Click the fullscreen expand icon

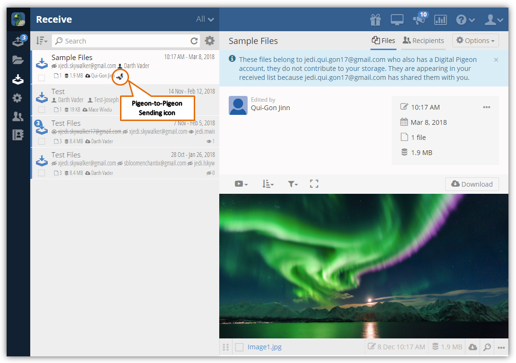point(314,184)
